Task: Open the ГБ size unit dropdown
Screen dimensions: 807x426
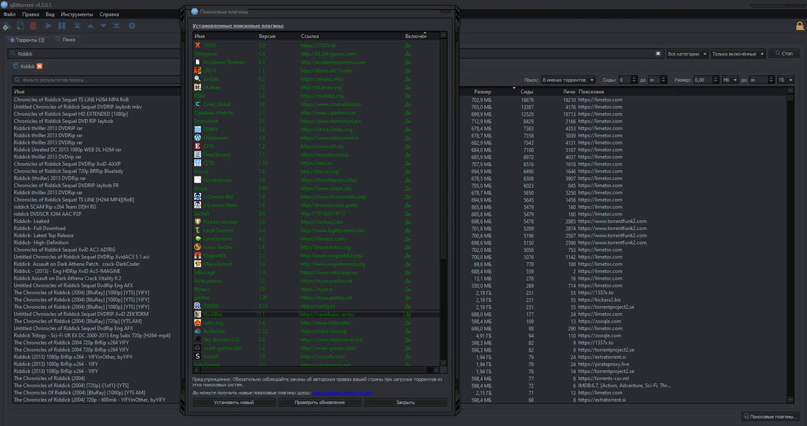Action: 786,80
